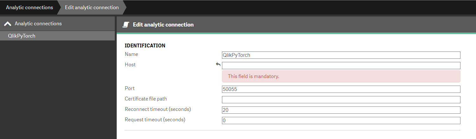Screen dimensions: 476x139
Task: Go to Analytic connections breadcrumb
Action: [29, 7]
